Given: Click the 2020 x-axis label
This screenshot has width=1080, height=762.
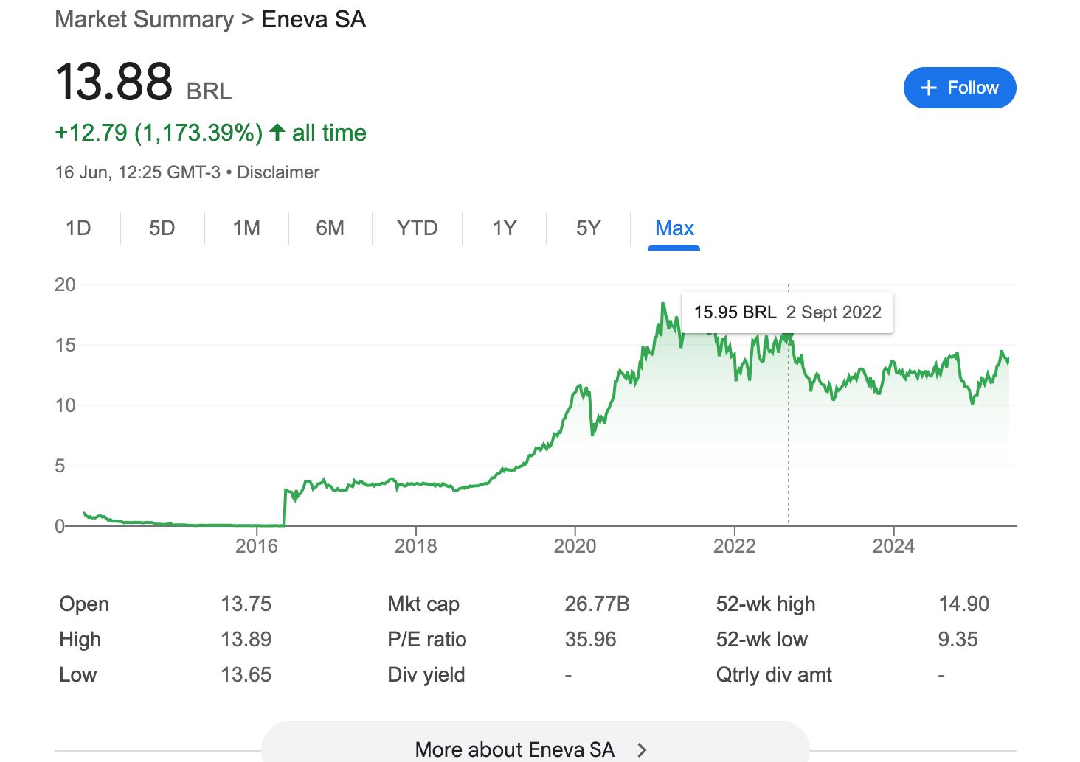Looking at the screenshot, I should pyautogui.click(x=575, y=546).
